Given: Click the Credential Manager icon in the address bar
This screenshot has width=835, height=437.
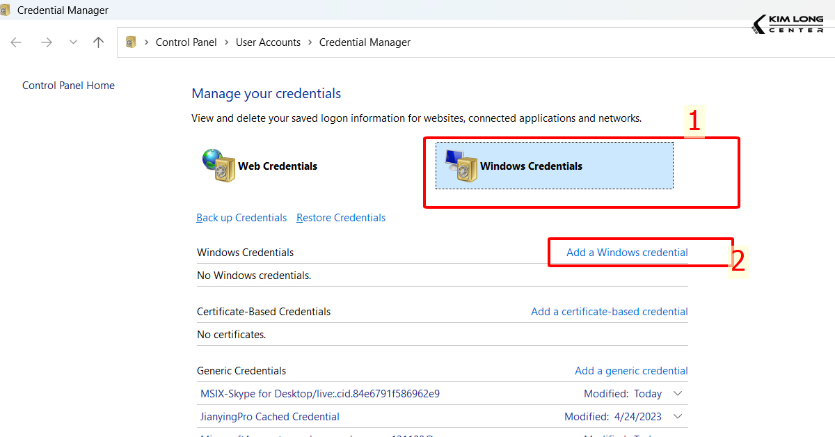Looking at the screenshot, I should [130, 42].
